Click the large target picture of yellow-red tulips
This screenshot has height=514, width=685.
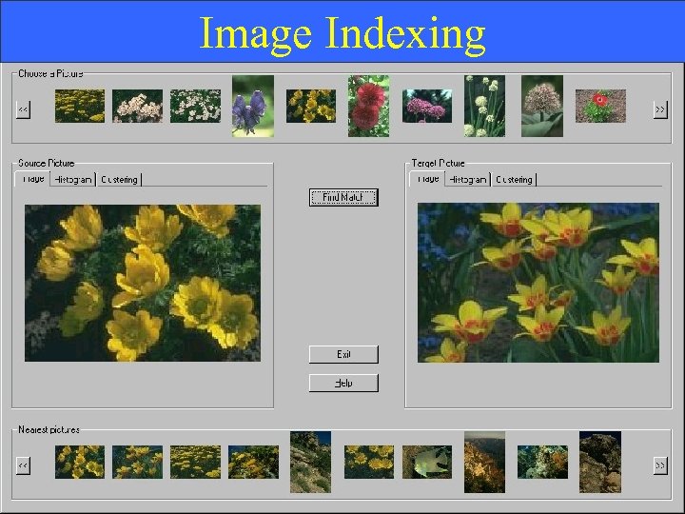click(538, 283)
